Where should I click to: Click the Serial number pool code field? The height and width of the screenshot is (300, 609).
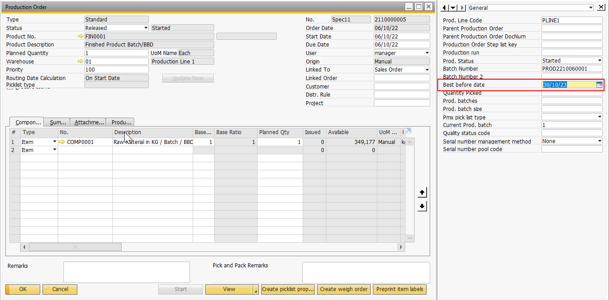pyautogui.click(x=572, y=149)
